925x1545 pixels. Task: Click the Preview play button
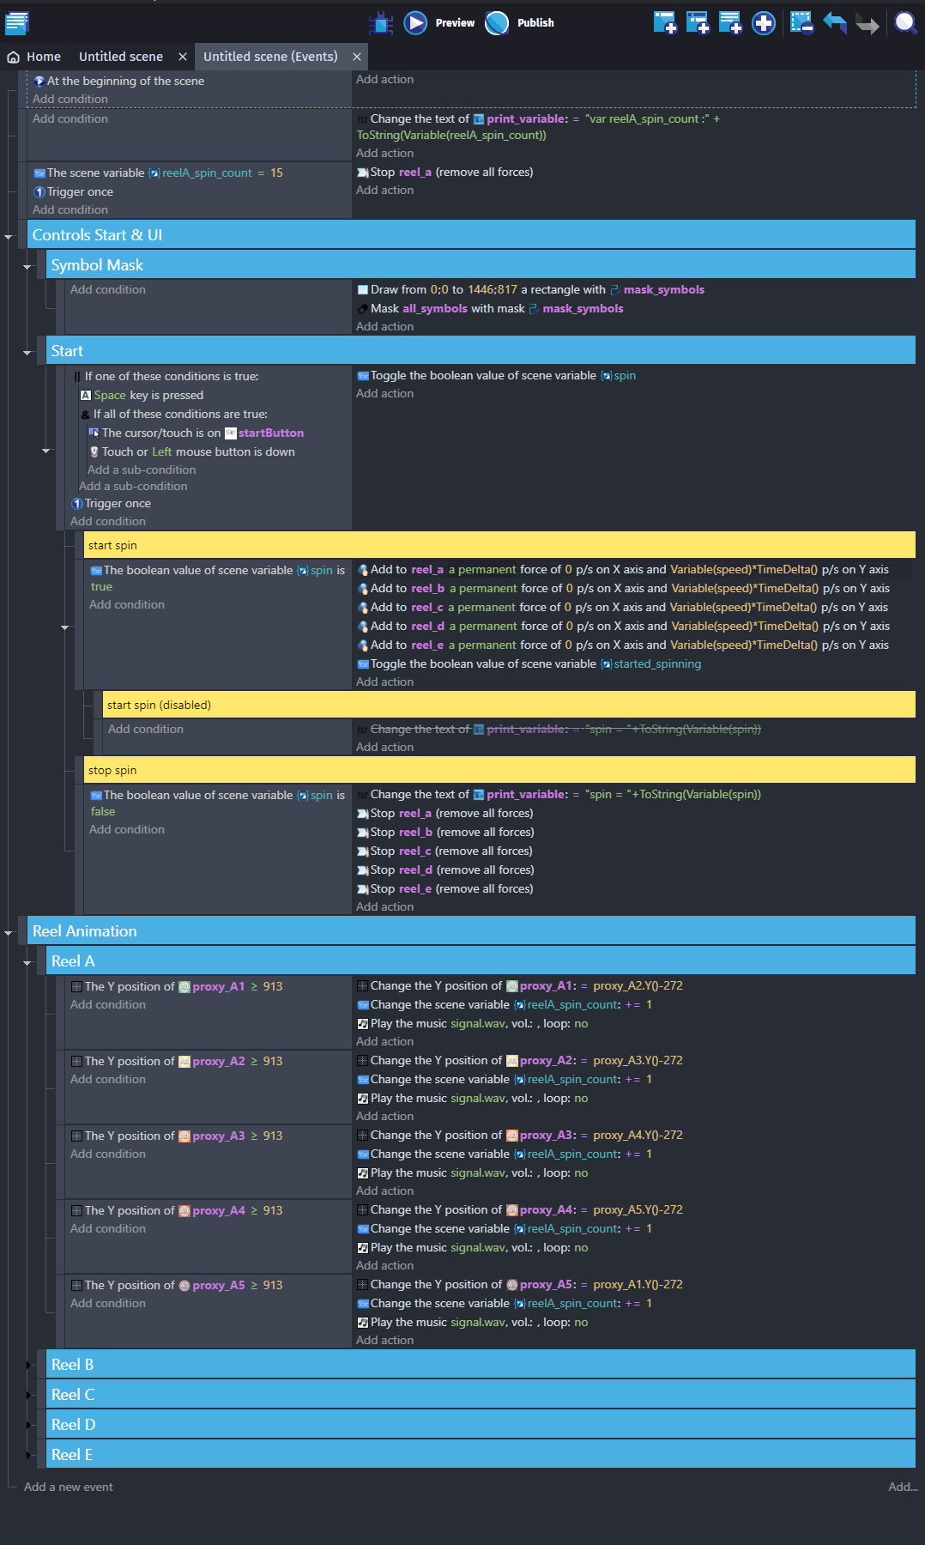pos(416,23)
